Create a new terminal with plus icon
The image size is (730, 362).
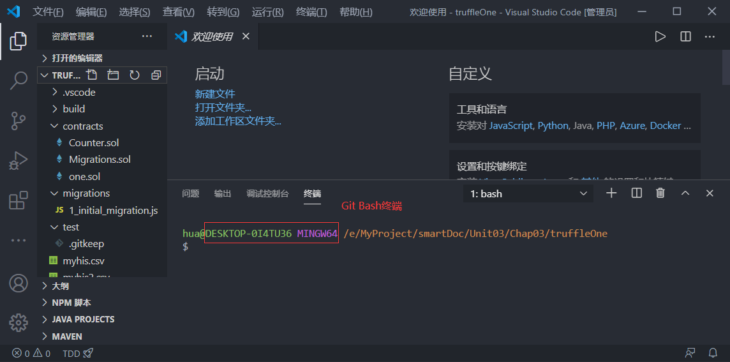[x=611, y=193]
